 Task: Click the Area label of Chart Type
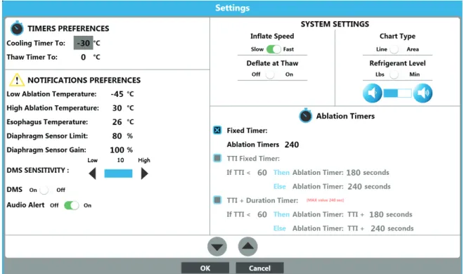point(413,49)
